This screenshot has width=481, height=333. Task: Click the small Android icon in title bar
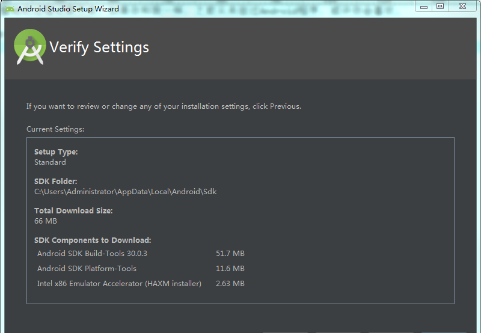(10, 9)
